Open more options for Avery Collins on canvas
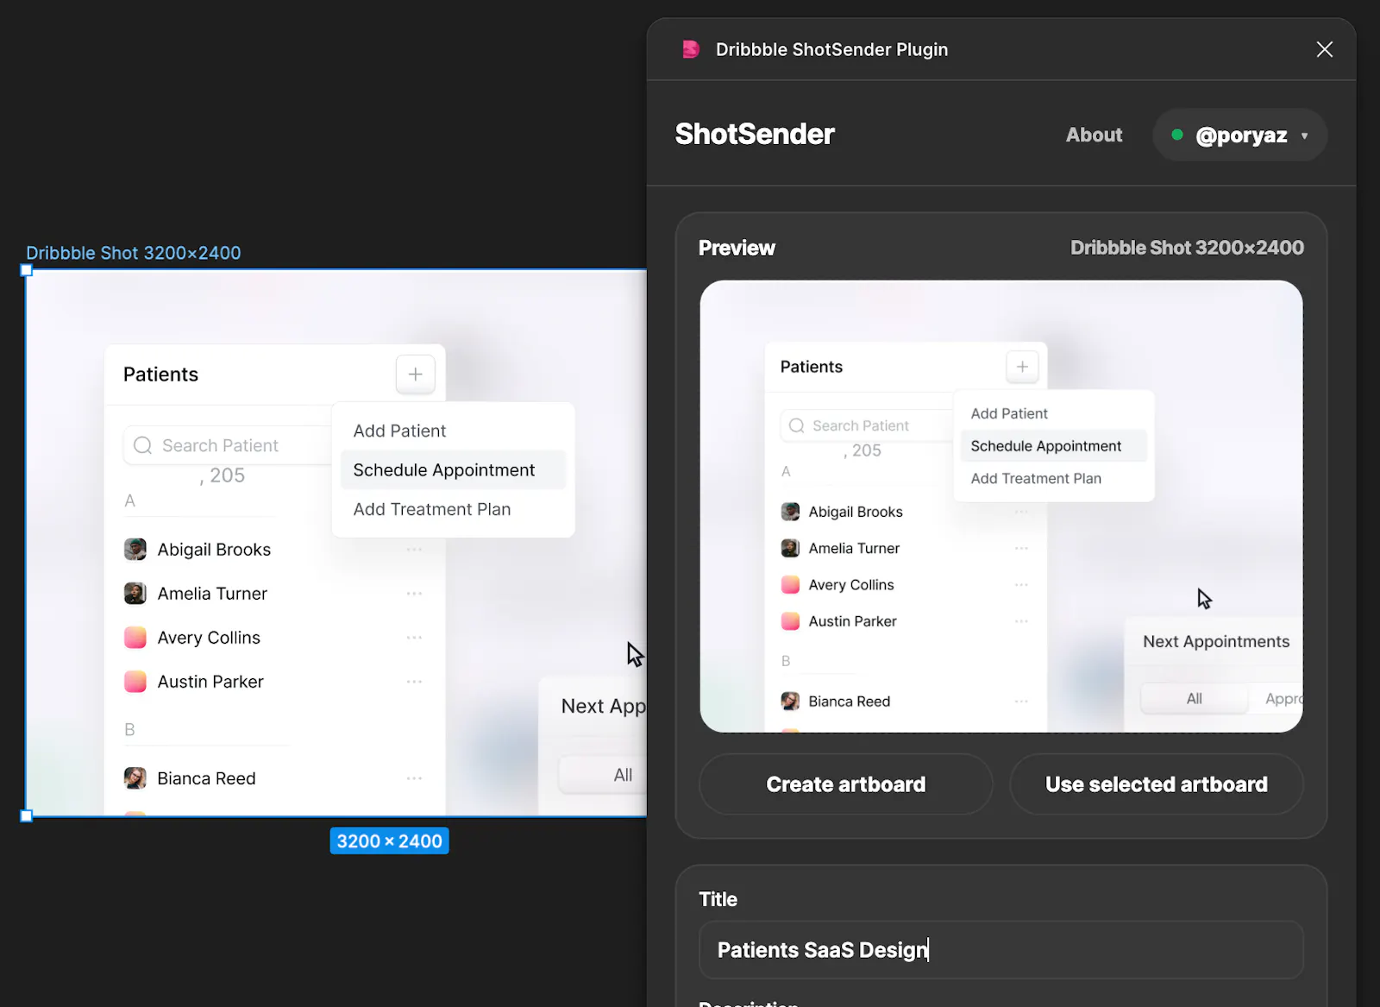The width and height of the screenshot is (1380, 1007). (x=414, y=638)
